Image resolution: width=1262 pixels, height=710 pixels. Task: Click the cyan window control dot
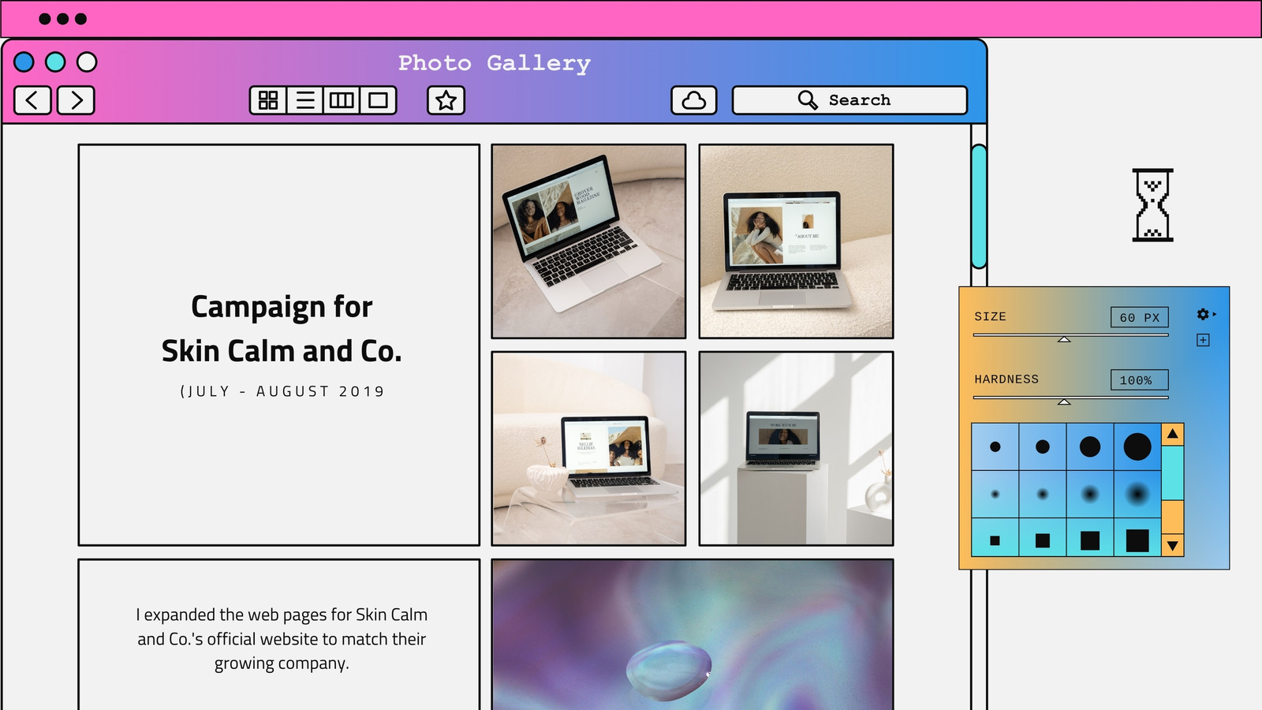click(55, 62)
